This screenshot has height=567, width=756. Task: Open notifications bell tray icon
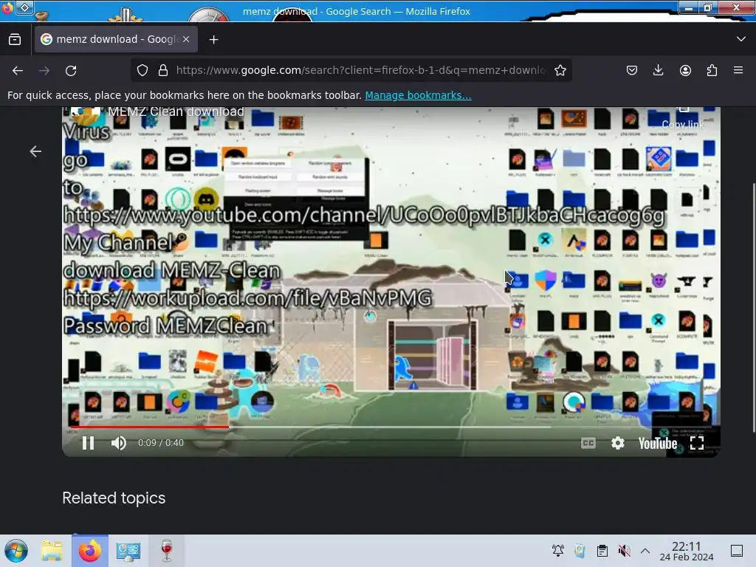click(x=558, y=551)
